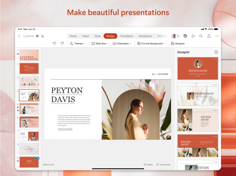
Task: Apply the beige italic Peyton Davis Designer layout
Action: pyautogui.click(x=197, y=120)
